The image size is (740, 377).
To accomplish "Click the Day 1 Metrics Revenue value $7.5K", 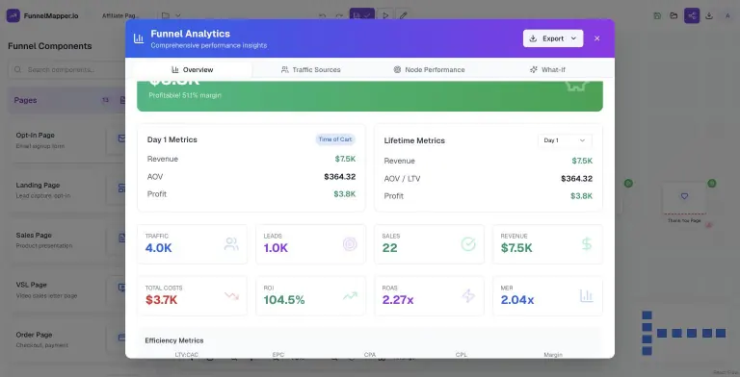I will click(345, 159).
